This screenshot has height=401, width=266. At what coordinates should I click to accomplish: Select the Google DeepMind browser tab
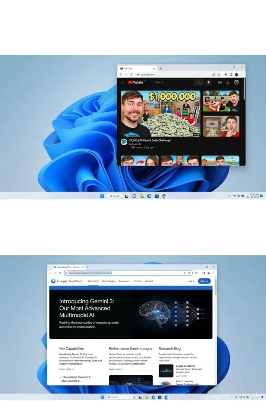[69, 267]
